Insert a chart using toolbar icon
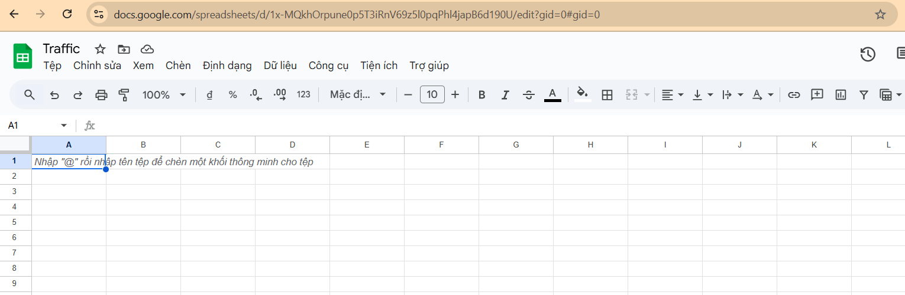 pos(841,95)
